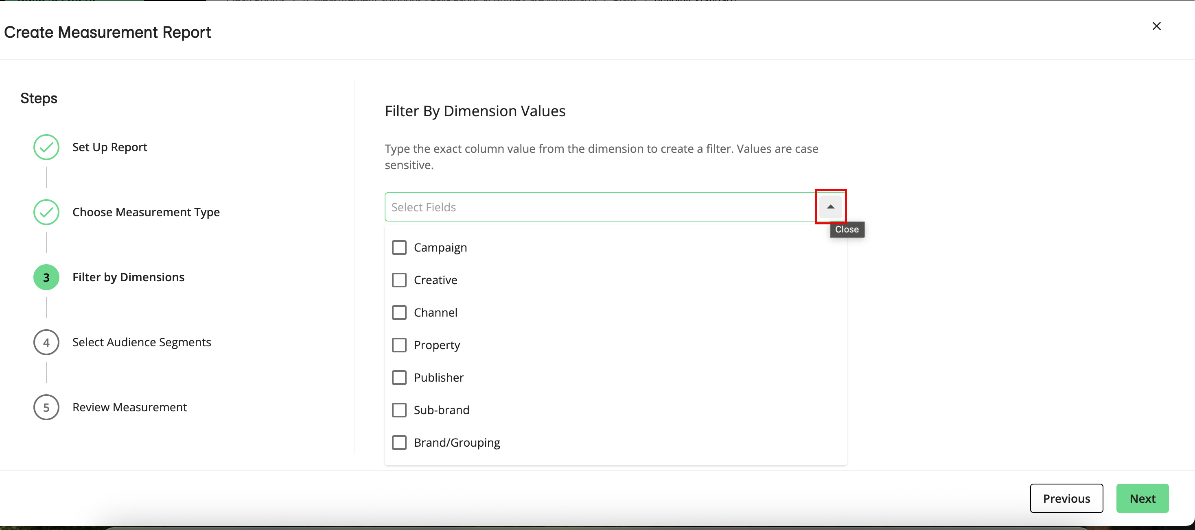Check the Publisher dimension
1195x530 pixels.
tap(399, 377)
